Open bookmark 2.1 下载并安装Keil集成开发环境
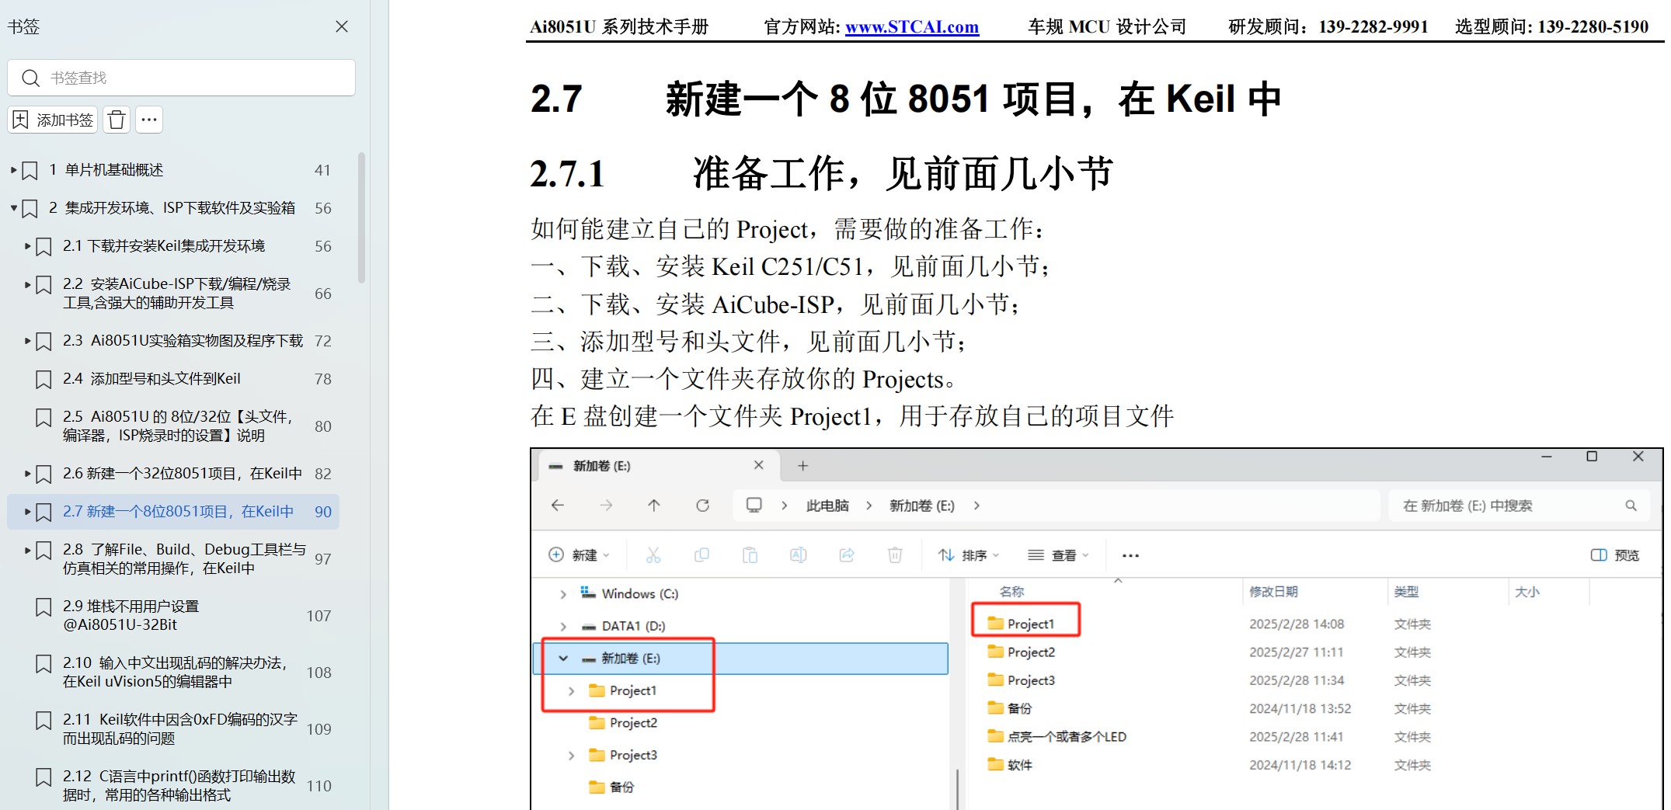 (164, 245)
